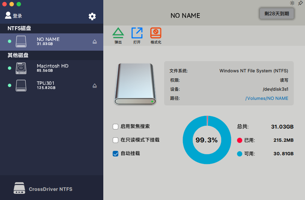Image resolution: width=305 pixels, height=200 pixels.
Task: Click the user login (登录) icon
Action: coord(8,15)
